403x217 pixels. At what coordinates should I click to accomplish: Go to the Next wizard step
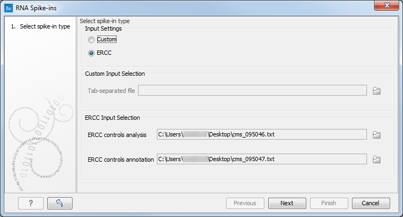tap(287, 203)
